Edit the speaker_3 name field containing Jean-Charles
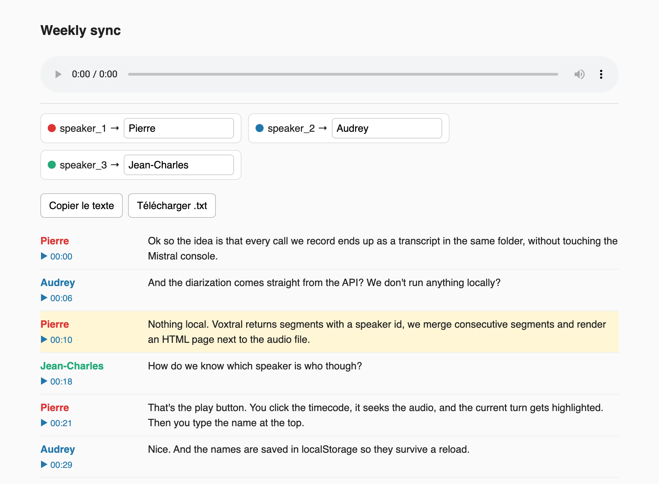 click(x=179, y=165)
